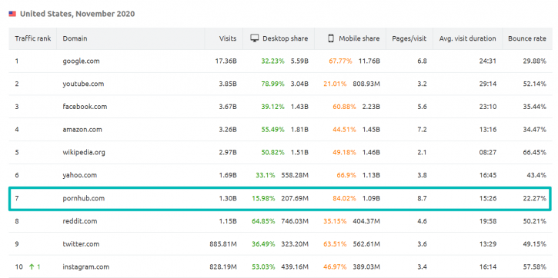Open the twitter.com domain entry
Viewport: 558px width, 278px height.
(x=81, y=244)
